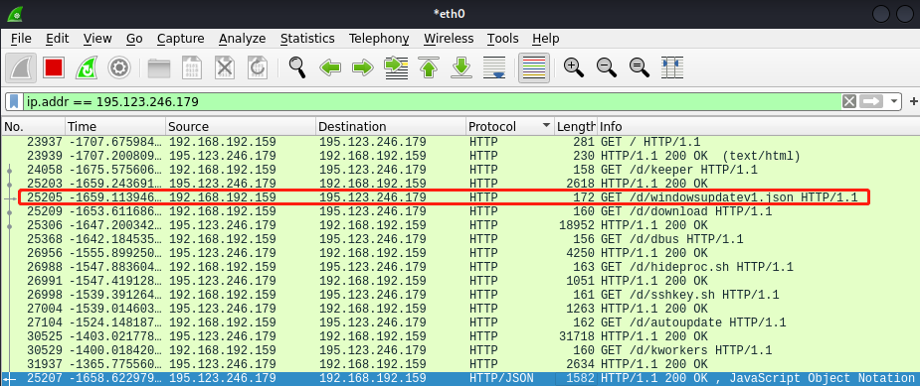Image resolution: width=920 pixels, height=386 pixels.
Task: Select packet 25368 GET /d/dbus
Action: [x=460, y=239]
